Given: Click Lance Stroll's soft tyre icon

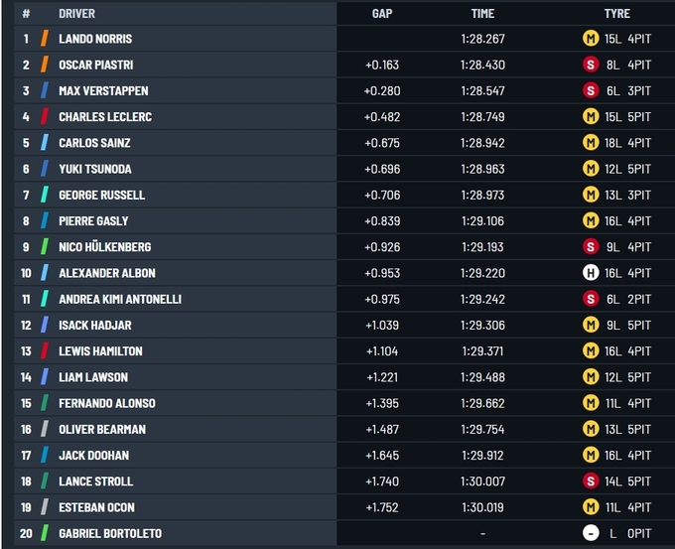Looking at the screenshot, I should 590,481.
